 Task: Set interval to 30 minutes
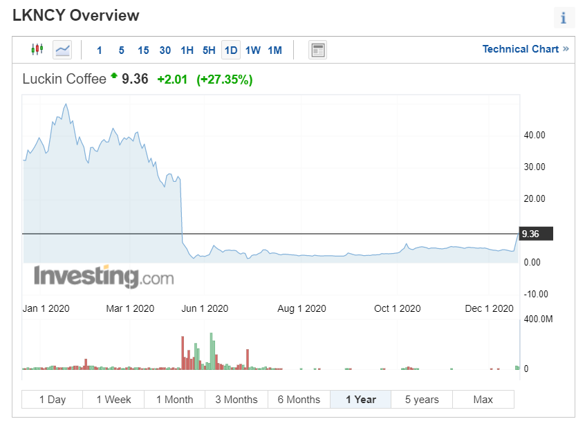click(165, 50)
